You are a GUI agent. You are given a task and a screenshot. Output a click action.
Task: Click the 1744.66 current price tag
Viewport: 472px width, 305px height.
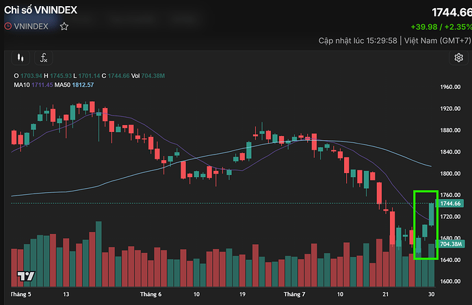coord(450,203)
